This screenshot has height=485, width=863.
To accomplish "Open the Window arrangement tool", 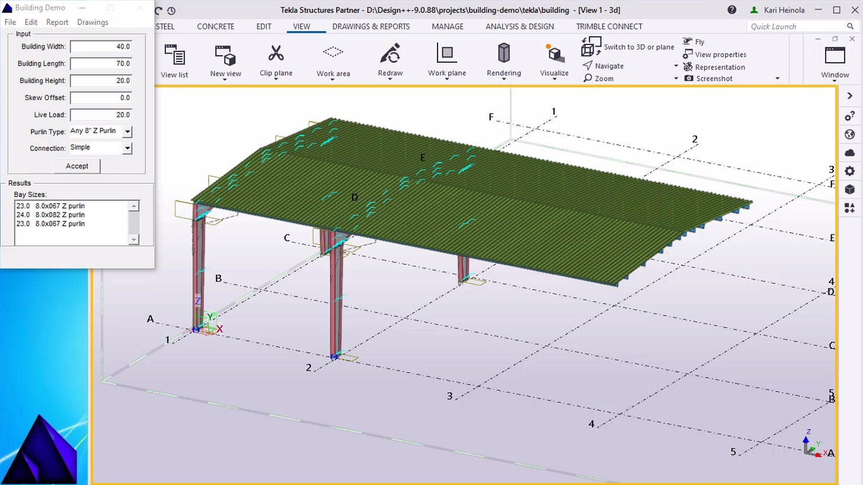I will tap(835, 60).
